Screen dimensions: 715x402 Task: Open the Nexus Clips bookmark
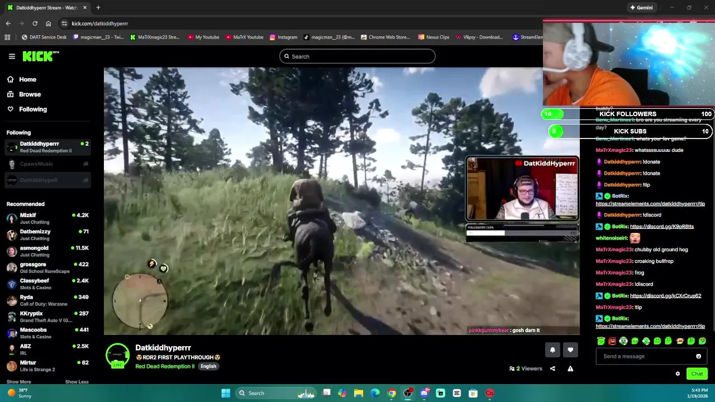433,37
